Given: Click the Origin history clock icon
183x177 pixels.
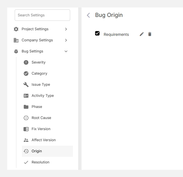Looking at the screenshot, I should [x=26, y=151].
